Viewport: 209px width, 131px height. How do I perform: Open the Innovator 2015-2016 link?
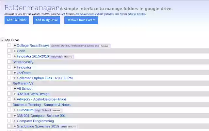tap(33, 56)
